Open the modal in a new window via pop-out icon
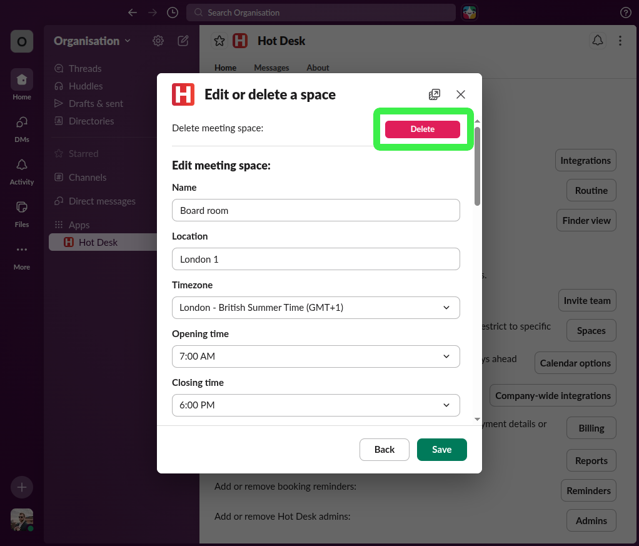The height and width of the screenshot is (546, 639). 435,94
